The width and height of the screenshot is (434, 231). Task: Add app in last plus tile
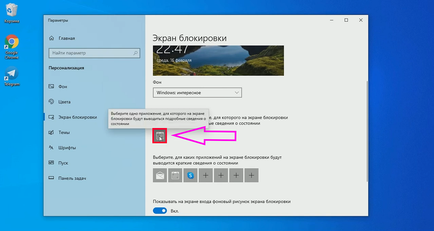coord(251,175)
